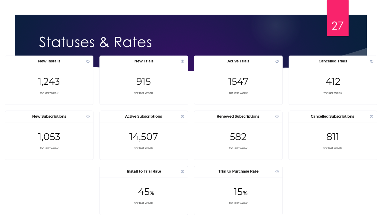Click the 811 Cancelled Subscriptions number
Viewport: 382px width, 215px height.
click(333, 137)
